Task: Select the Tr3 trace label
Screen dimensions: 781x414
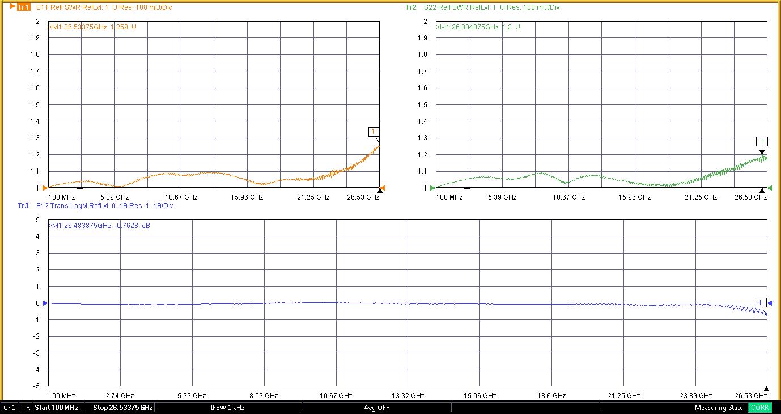Action: 23,206
